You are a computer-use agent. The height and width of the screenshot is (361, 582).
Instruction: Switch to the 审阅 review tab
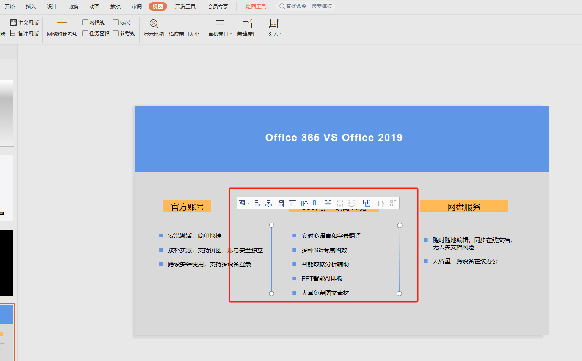click(x=137, y=6)
